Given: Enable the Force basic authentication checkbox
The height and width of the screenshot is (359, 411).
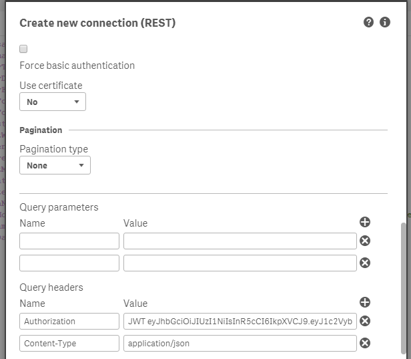Looking at the screenshot, I should (x=24, y=49).
